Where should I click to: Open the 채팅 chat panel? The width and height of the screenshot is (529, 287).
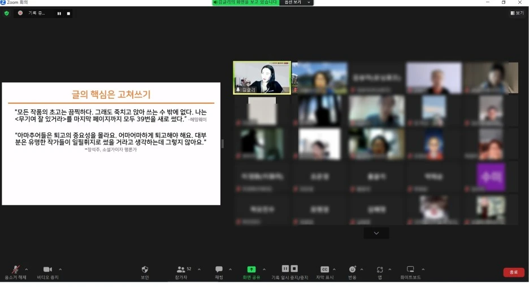(219, 272)
